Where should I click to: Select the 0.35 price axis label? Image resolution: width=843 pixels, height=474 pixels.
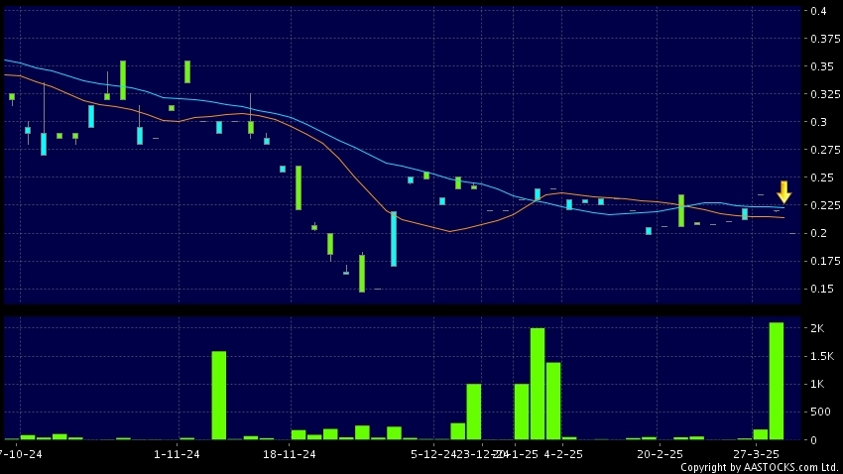(822, 66)
